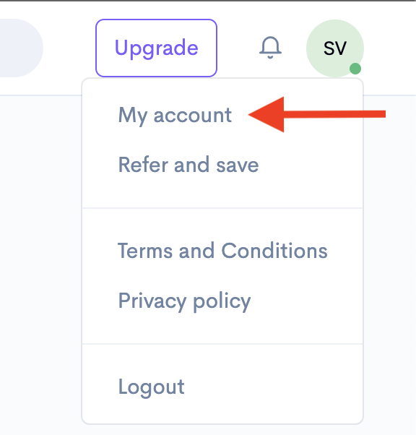
Task: Click the rounded search field at left
Action: tap(22, 48)
